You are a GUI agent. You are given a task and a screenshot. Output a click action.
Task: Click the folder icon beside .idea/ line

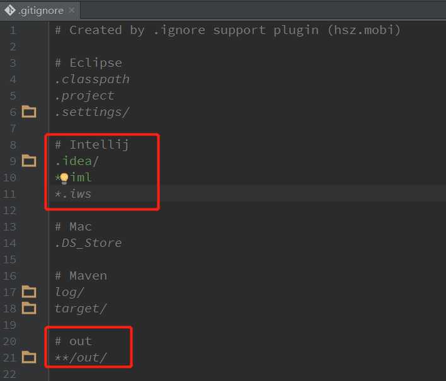point(29,161)
